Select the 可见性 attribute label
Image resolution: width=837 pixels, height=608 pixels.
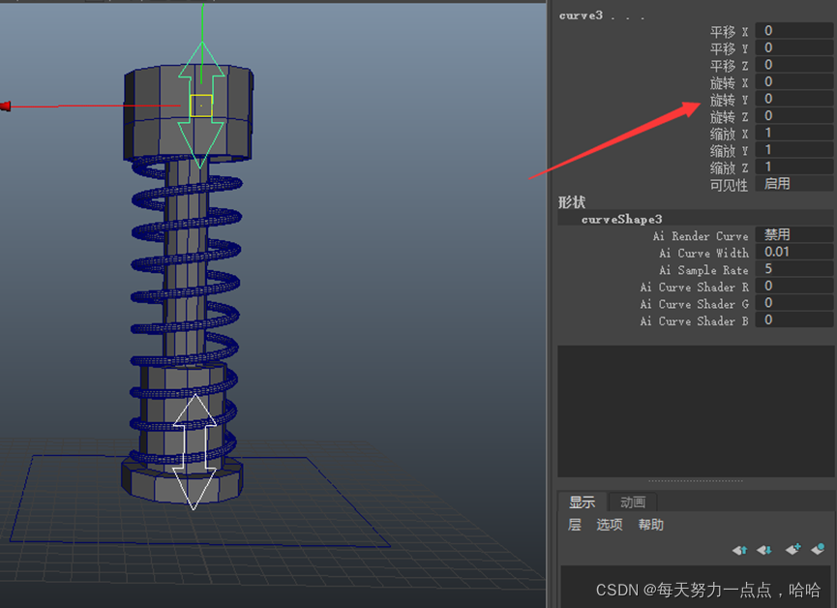tap(730, 185)
